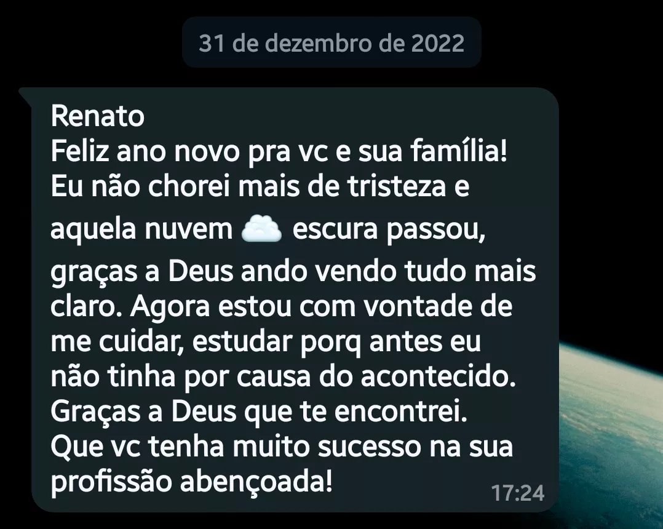663x529 pixels.
Task: Select the word tristeza
Action: point(397,186)
